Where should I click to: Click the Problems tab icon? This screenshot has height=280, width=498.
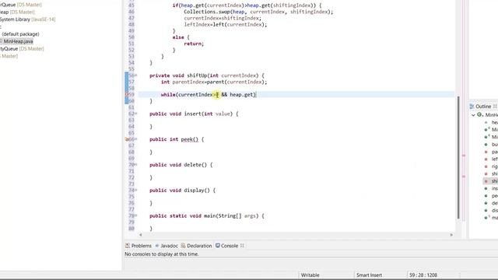click(128, 246)
